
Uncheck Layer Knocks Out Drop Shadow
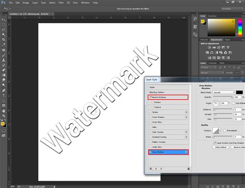[215, 143]
